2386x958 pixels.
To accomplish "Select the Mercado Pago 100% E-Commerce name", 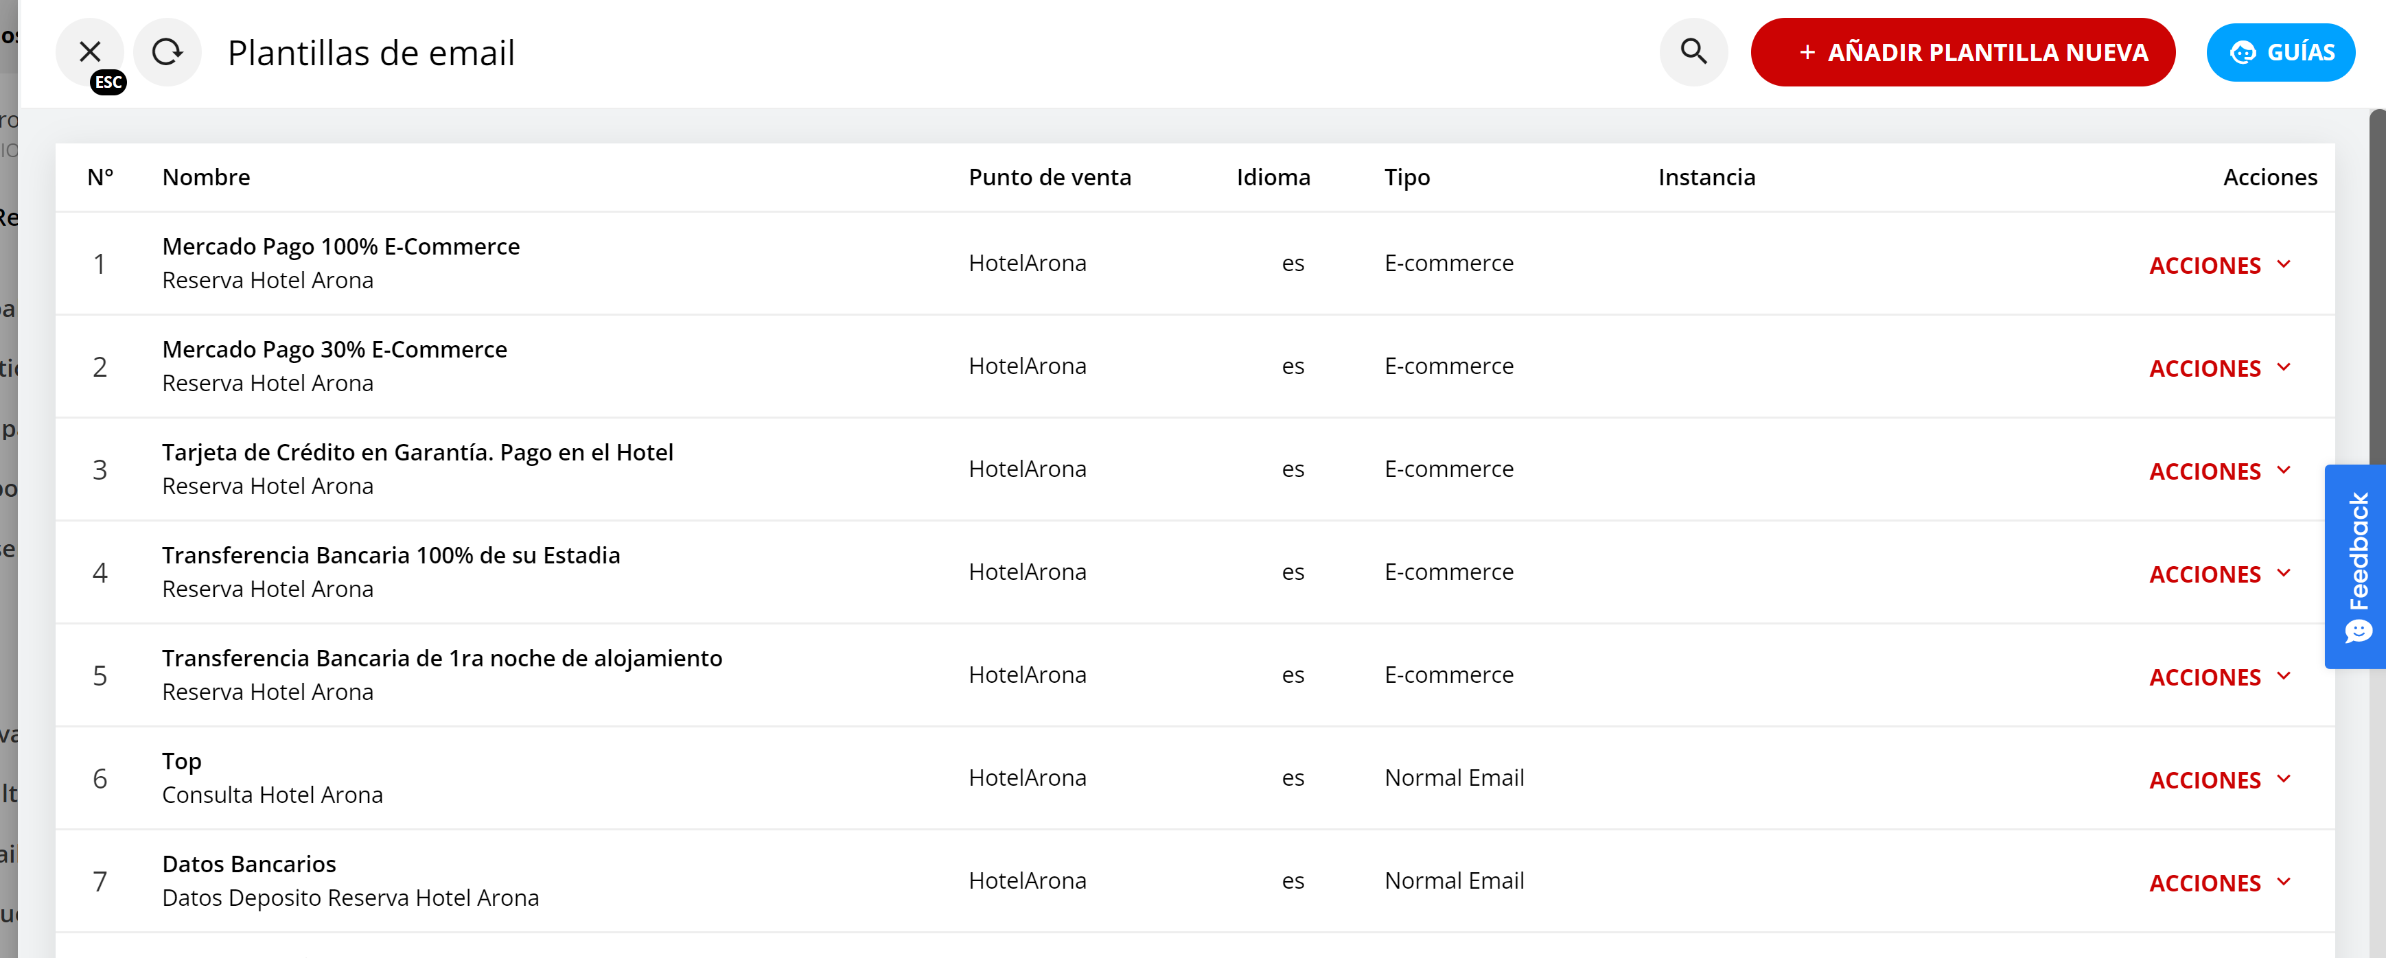I will click(x=341, y=246).
